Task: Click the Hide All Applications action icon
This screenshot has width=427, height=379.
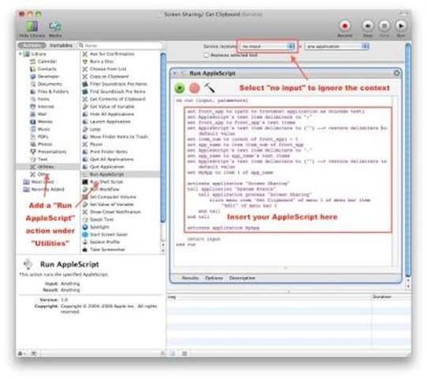Action: (x=85, y=114)
